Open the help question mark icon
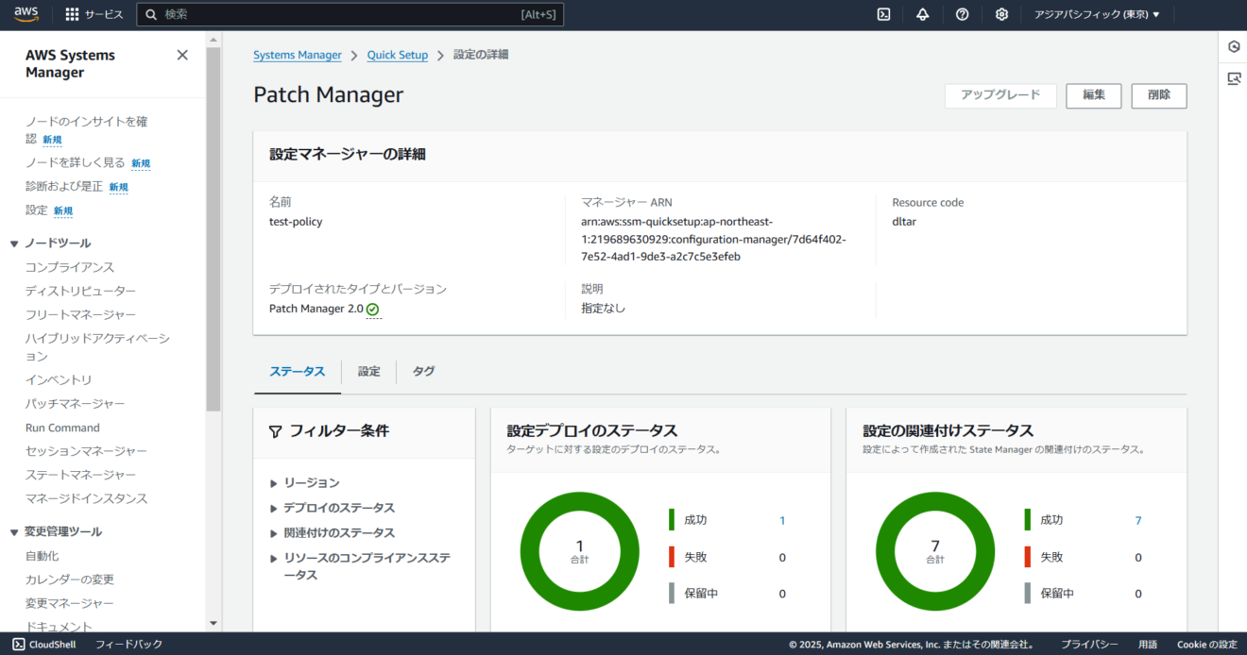1247x655 pixels. coord(962,14)
